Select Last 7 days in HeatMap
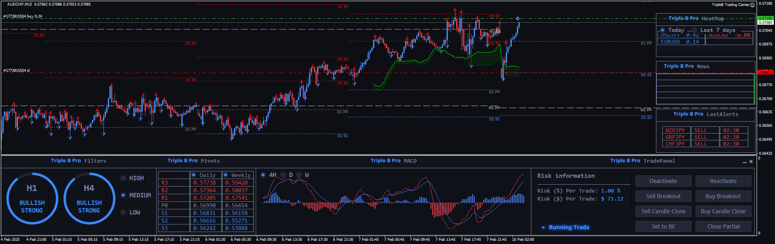Viewport: 775px width, 244px height. click(695, 30)
